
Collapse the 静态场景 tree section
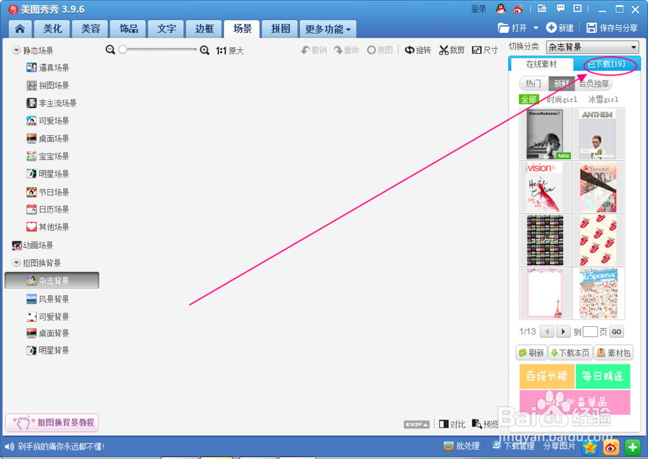pyautogui.click(x=16, y=50)
